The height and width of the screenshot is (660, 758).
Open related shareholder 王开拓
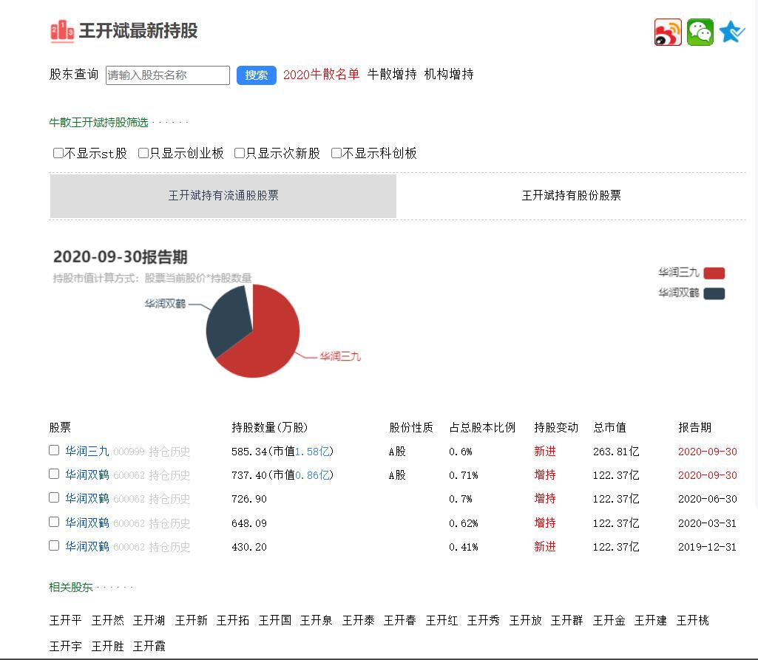pyautogui.click(x=232, y=620)
